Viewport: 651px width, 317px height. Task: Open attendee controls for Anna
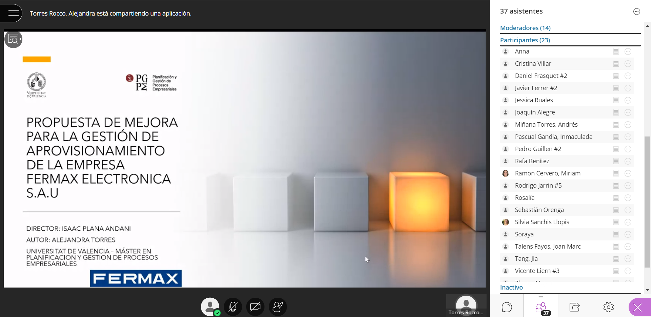(x=628, y=51)
